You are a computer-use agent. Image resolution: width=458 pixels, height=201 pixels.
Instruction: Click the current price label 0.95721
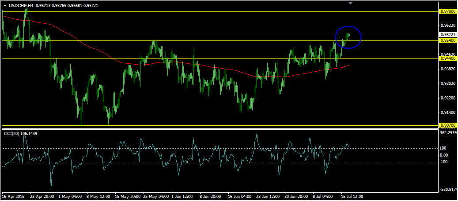tap(447, 35)
